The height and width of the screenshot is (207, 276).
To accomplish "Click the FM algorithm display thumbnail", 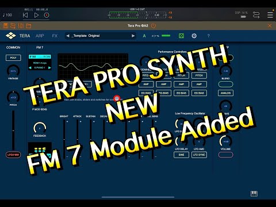I will point(40,151).
